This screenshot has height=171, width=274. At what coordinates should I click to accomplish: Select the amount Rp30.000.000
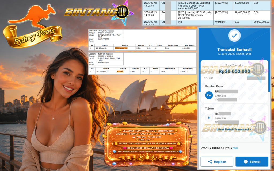click(x=234, y=71)
